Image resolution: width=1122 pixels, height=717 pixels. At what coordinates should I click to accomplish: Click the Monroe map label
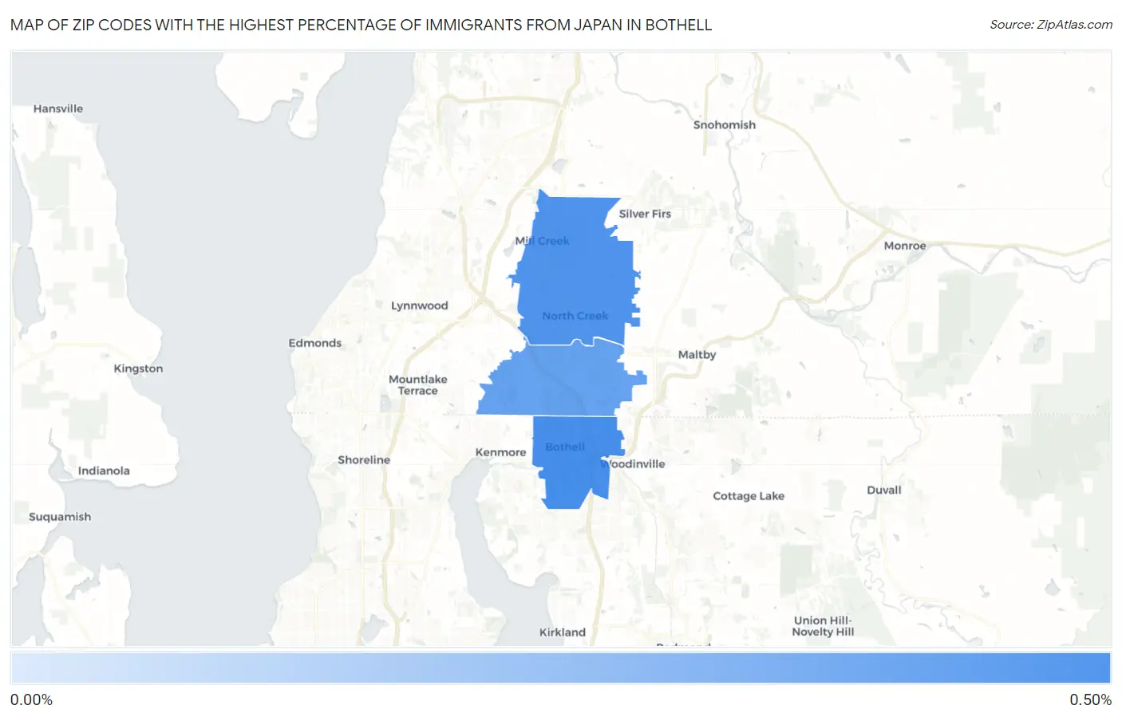coord(905,246)
